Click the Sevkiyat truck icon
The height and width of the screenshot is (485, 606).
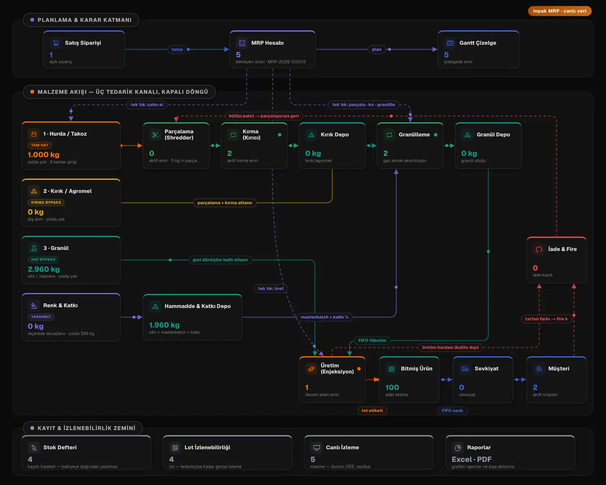465,369
